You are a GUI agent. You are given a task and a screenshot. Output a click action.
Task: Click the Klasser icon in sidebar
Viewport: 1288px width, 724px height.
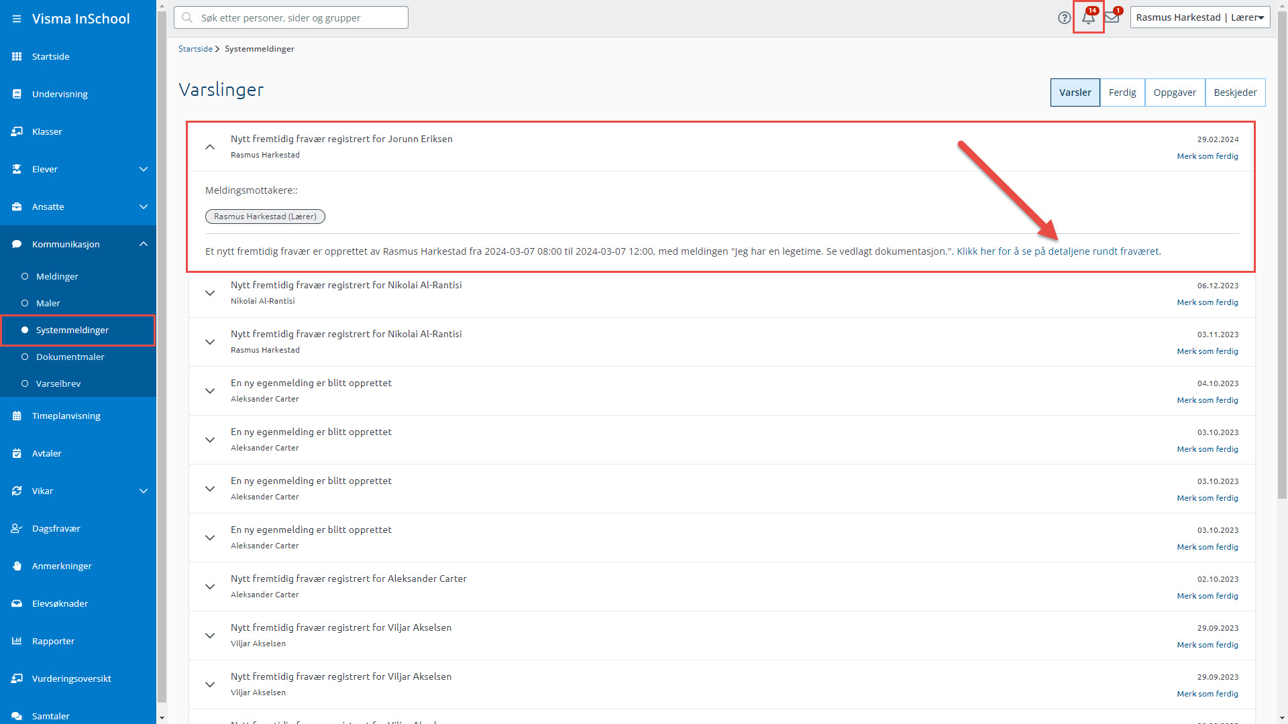(x=17, y=131)
